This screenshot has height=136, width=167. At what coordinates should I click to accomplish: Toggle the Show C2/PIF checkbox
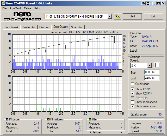pyautogui.click(x=132, y=93)
